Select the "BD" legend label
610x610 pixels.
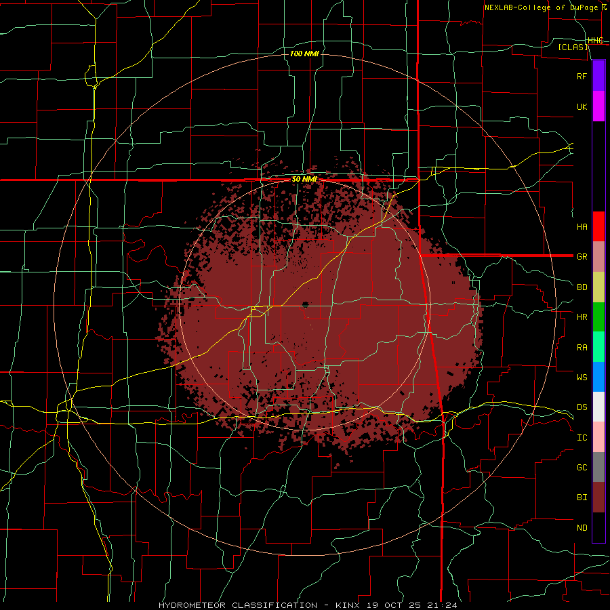tap(582, 287)
